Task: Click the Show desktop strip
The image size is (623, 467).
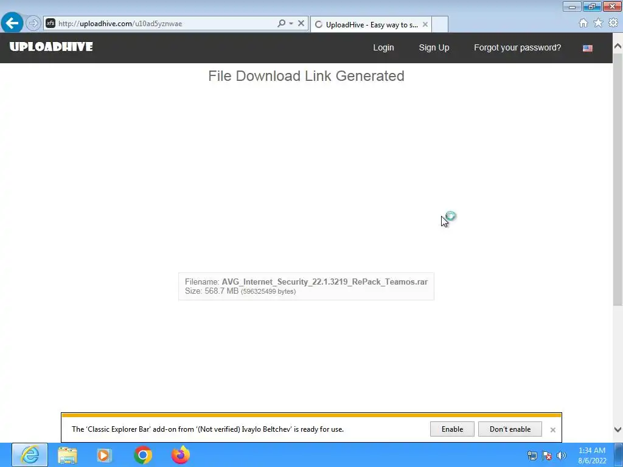Action: [619, 455]
